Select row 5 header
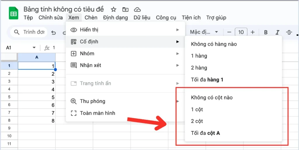The image size is (299, 150). coord(9,97)
